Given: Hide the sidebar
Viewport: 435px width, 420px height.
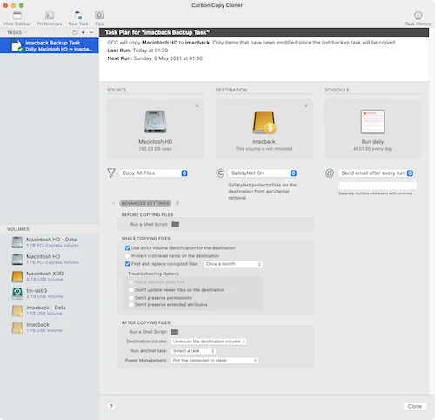Looking at the screenshot, I should pyautogui.click(x=17, y=18).
